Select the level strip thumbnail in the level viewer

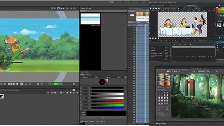coord(90,19)
